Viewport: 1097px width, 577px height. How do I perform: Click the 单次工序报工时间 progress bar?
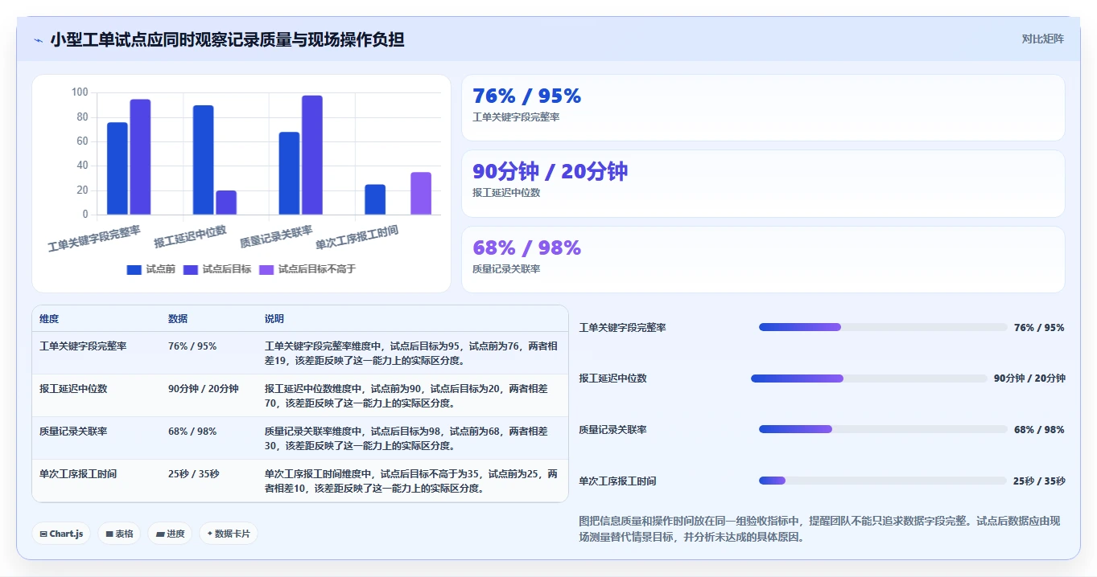883,481
